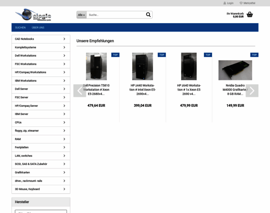Viewport: 270px width, 213px height.
Task: Click TOP badge on Dell Precision T5810
Action: click(115, 55)
